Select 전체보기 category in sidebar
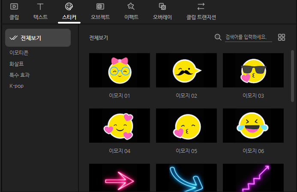The height and width of the screenshot is (192, 297). pyautogui.click(x=38, y=38)
